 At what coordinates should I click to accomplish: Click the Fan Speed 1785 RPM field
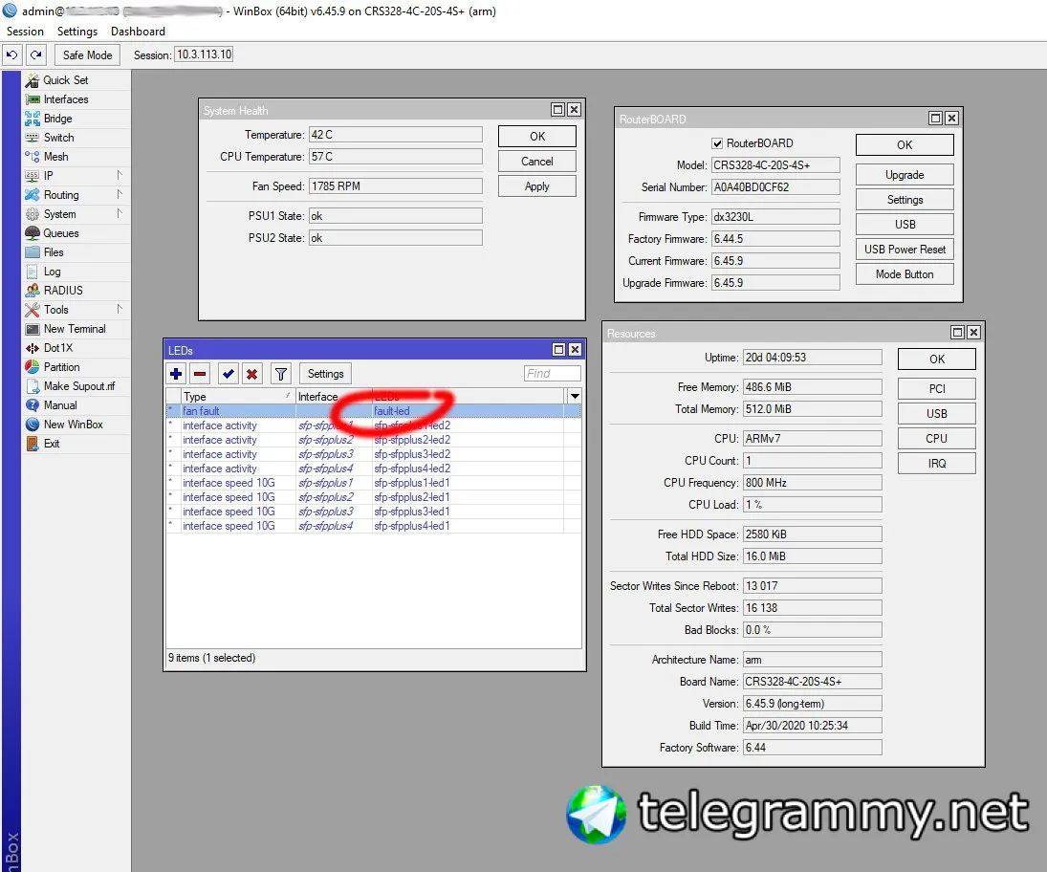pyautogui.click(x=395, y=186)
